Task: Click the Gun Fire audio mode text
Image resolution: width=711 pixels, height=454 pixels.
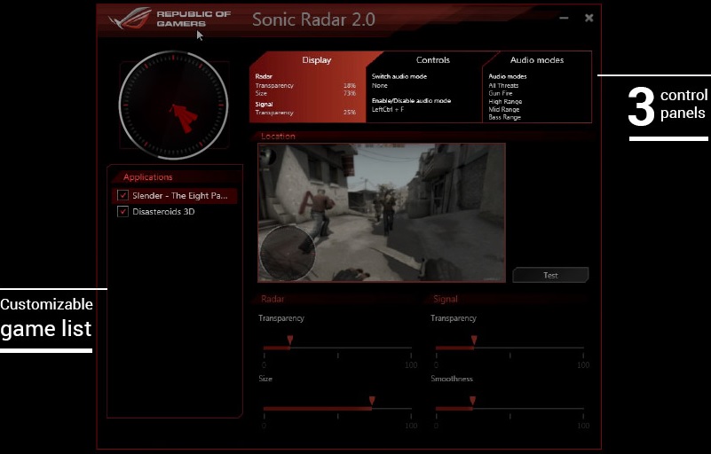Action: 500,93
